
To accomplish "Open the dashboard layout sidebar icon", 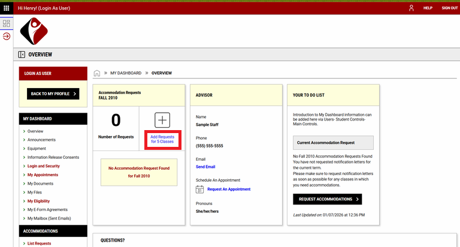I will coord(7,23).
